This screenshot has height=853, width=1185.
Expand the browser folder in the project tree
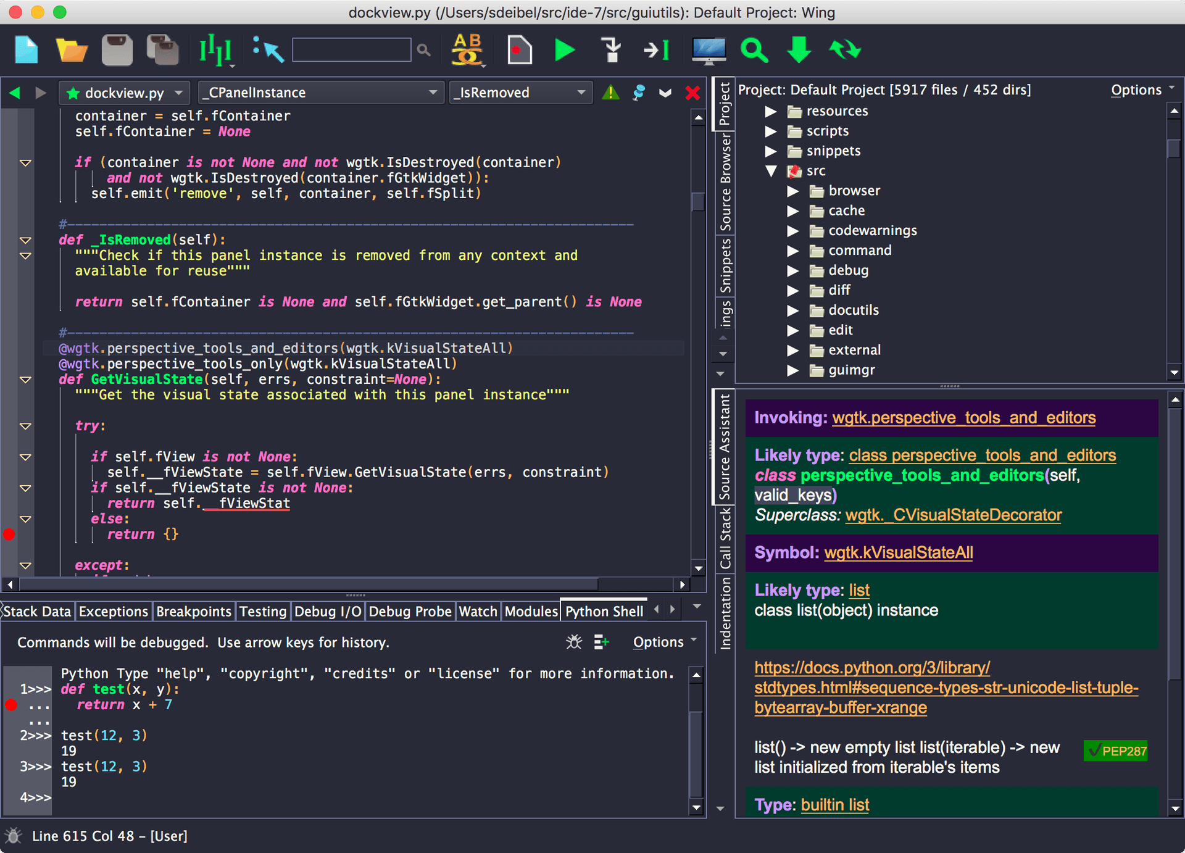[x=794, y=191]
